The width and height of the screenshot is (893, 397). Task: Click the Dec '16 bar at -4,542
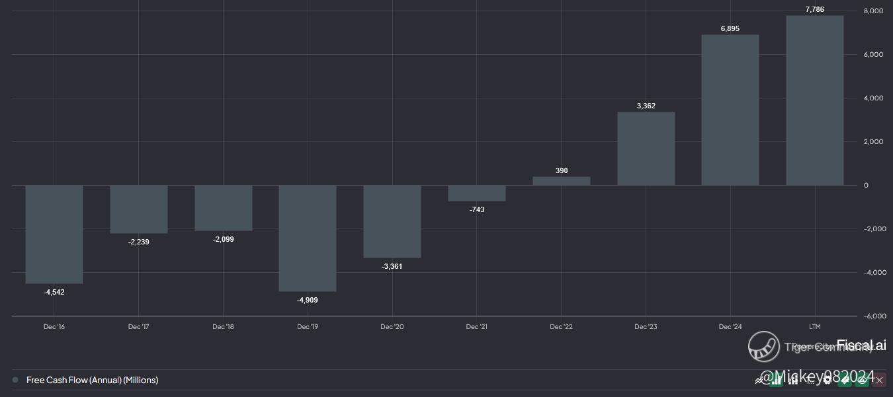coord(54,234)
